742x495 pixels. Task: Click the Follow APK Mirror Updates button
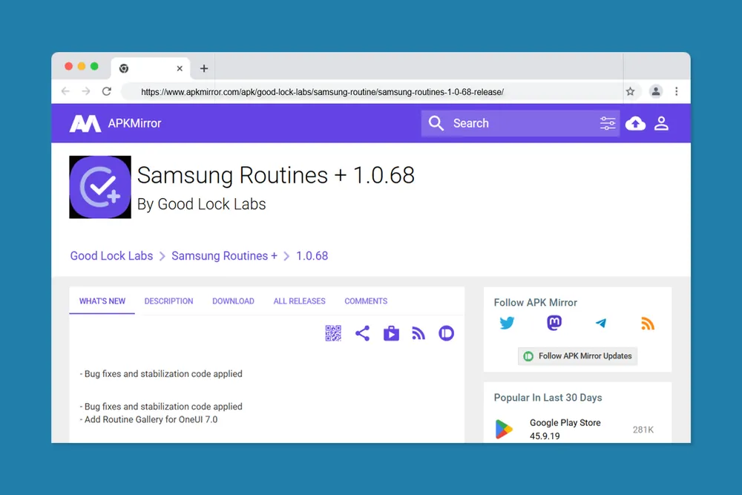point(577,356)
